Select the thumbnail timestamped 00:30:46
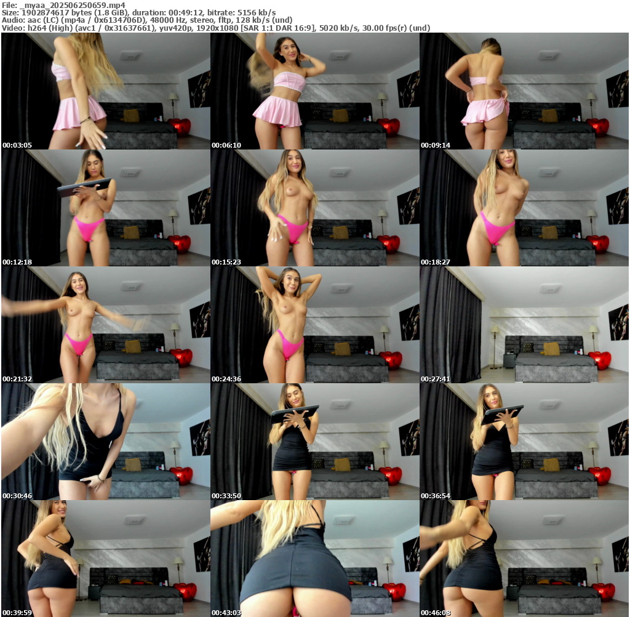This screenshot has height=617, width=630. pyautogui.click(x=106, y=442)
